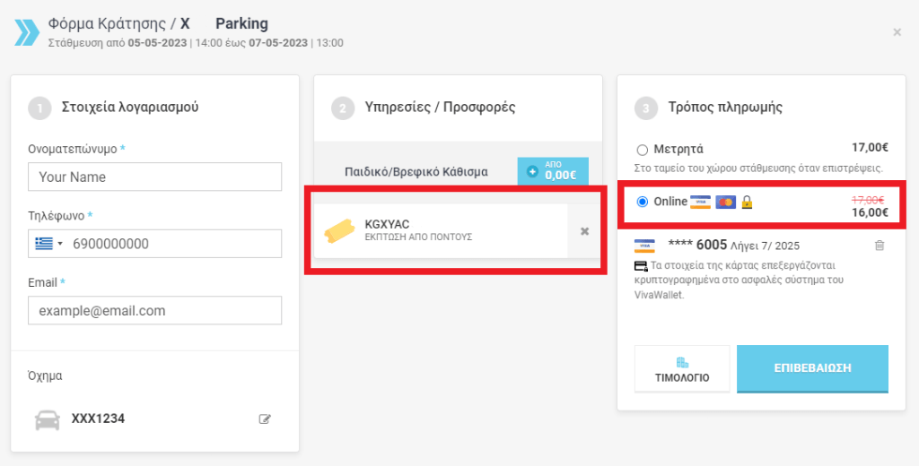919x466 pixels.
Task: Focus the Ονοματεπώνυμο name field
Action: [155, 177]
